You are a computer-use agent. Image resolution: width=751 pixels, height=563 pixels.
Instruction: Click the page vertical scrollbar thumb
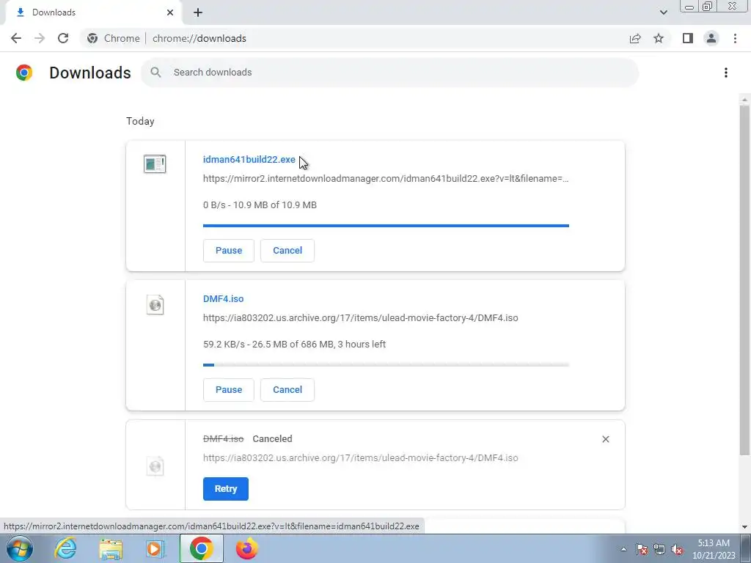coord(744,280)
